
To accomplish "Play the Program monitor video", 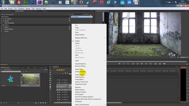I will (142, 64).
